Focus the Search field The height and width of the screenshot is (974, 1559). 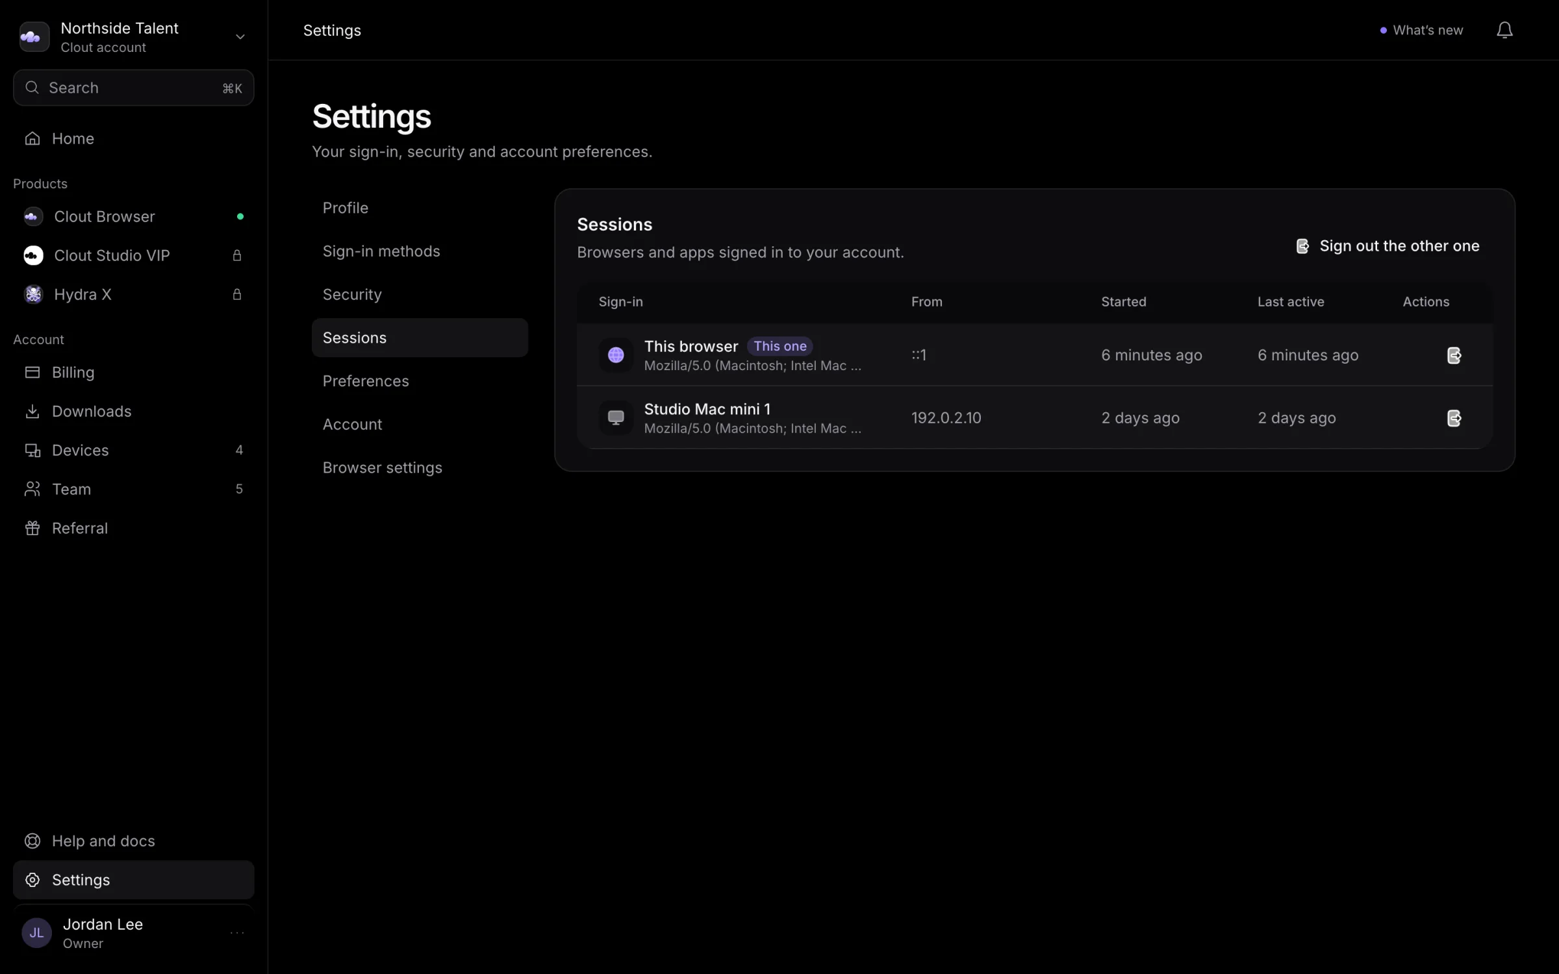[133, 88]
